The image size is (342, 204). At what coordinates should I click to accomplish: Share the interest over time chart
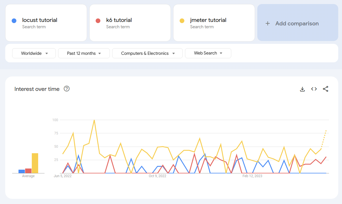(x=326, y=89)
